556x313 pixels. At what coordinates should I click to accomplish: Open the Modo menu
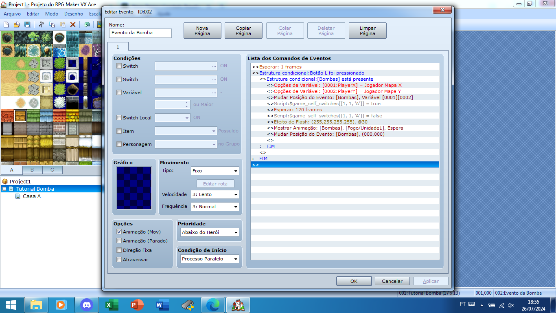point(52,13)
